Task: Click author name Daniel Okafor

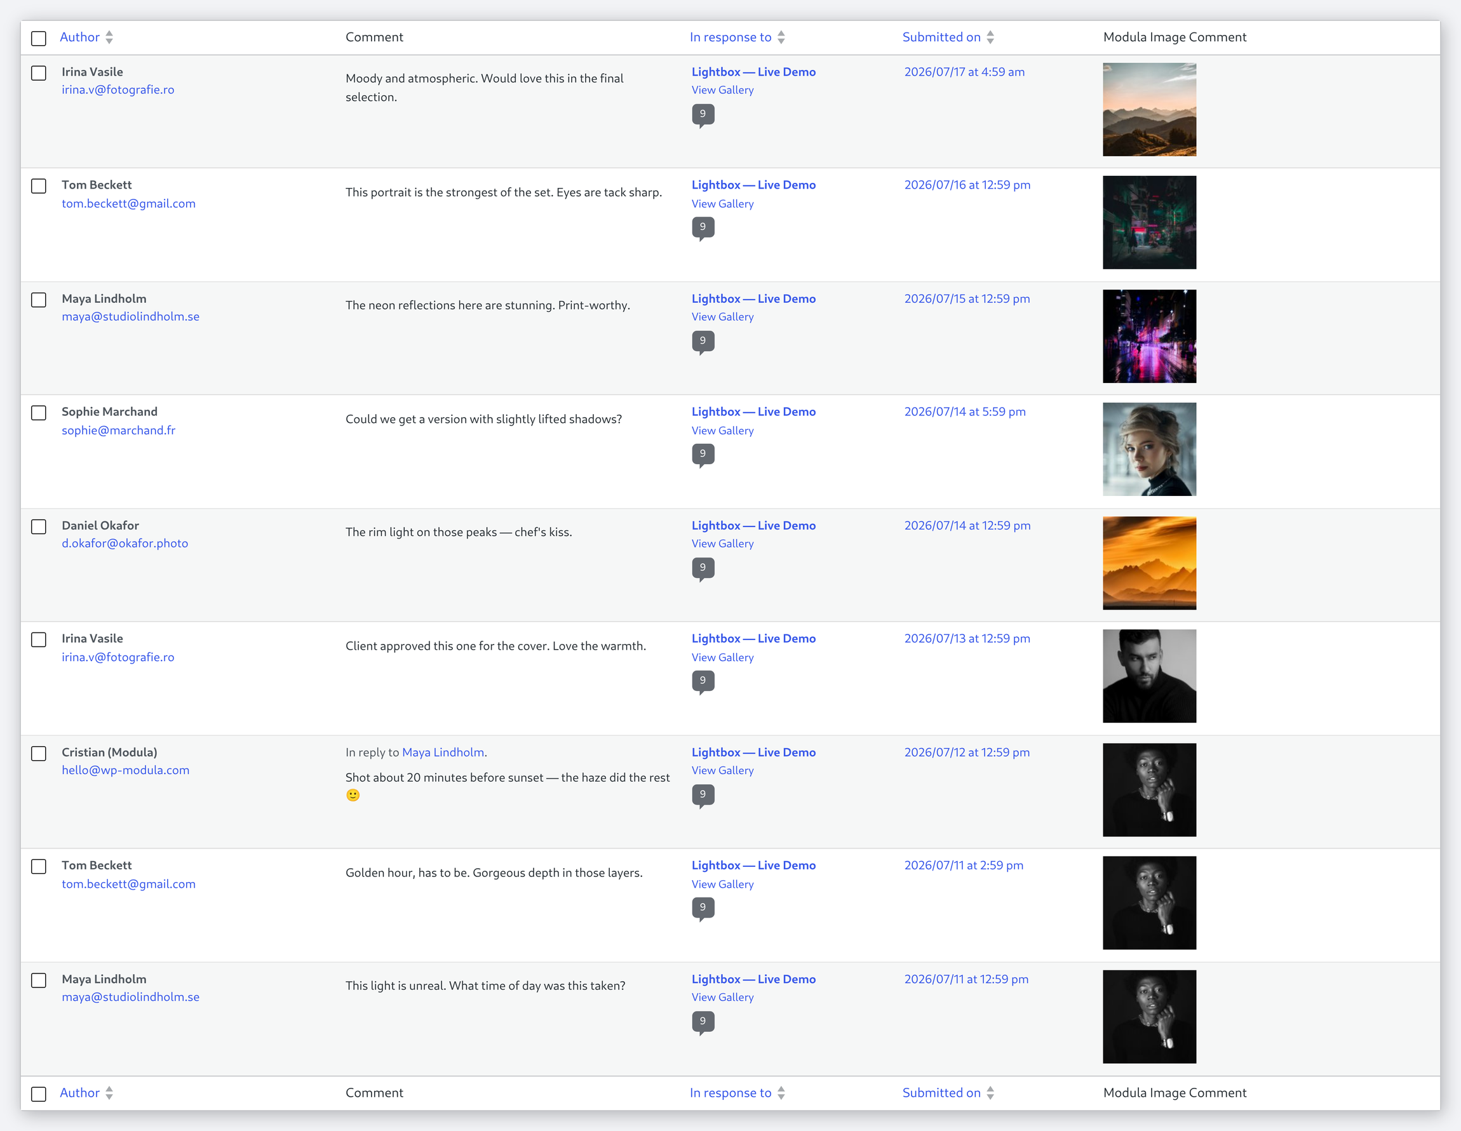Action: coord(100,526)
